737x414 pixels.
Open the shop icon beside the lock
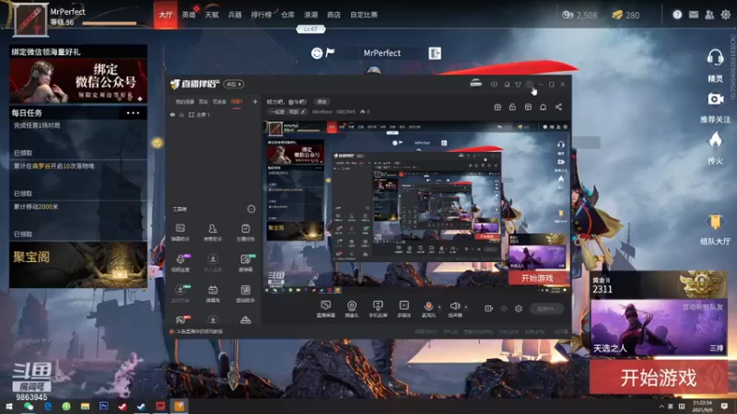point(528,107)
